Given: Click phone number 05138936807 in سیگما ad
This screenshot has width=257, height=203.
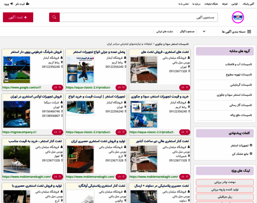Looking at the screenshot, I should click(51, 116).
